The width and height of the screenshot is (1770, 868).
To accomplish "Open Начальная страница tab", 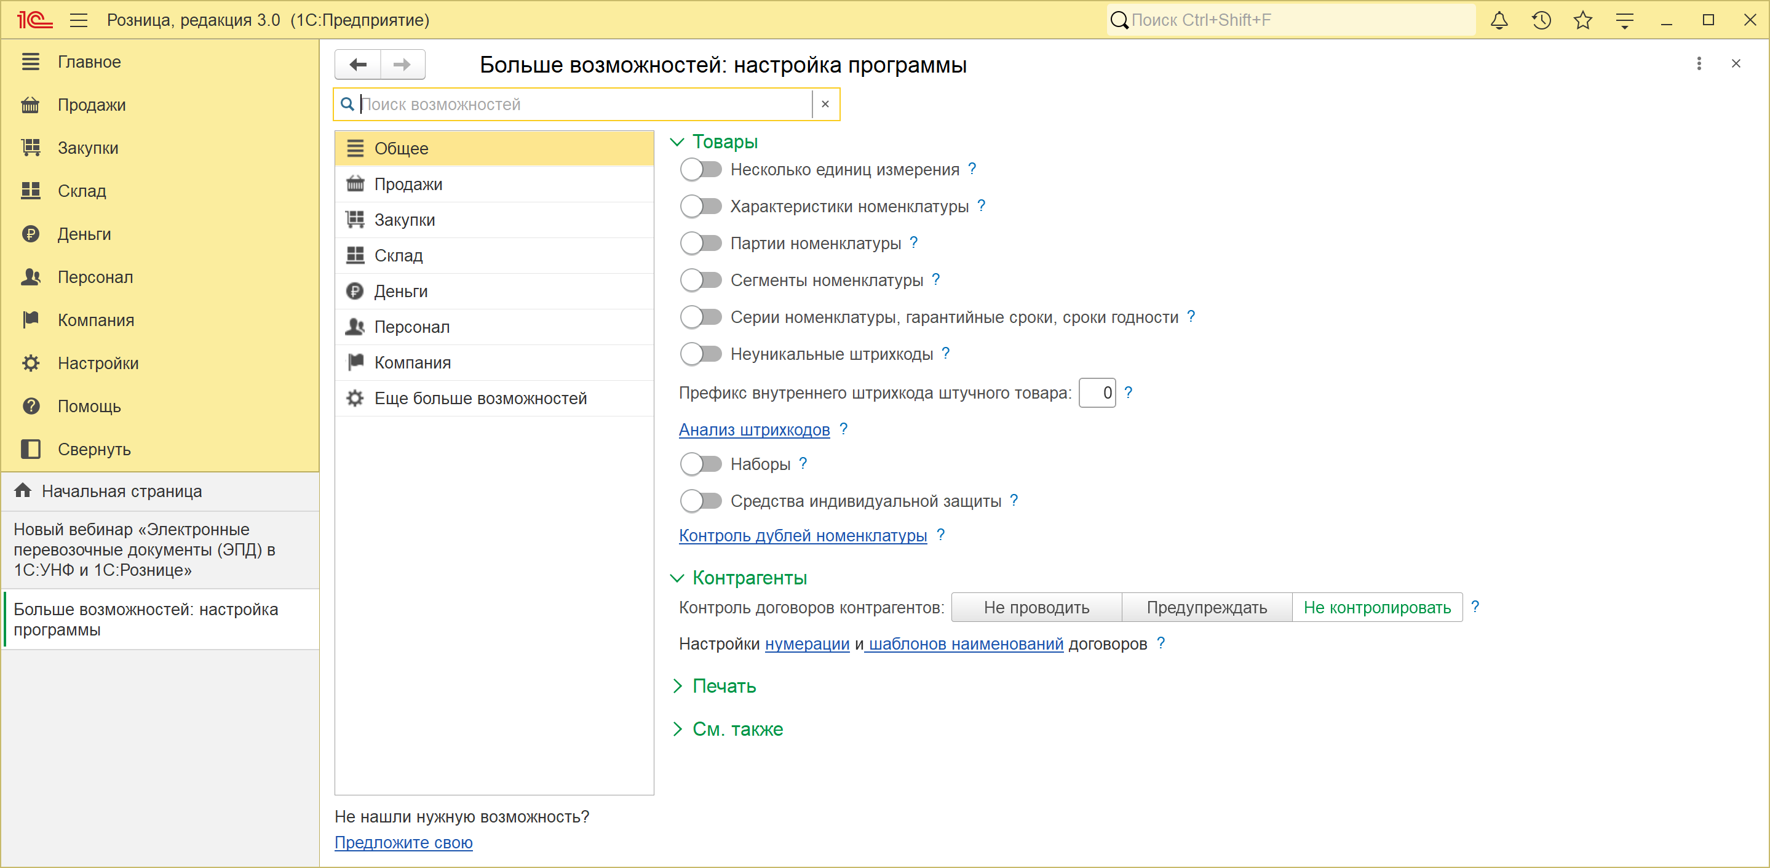I will [159, 492].
